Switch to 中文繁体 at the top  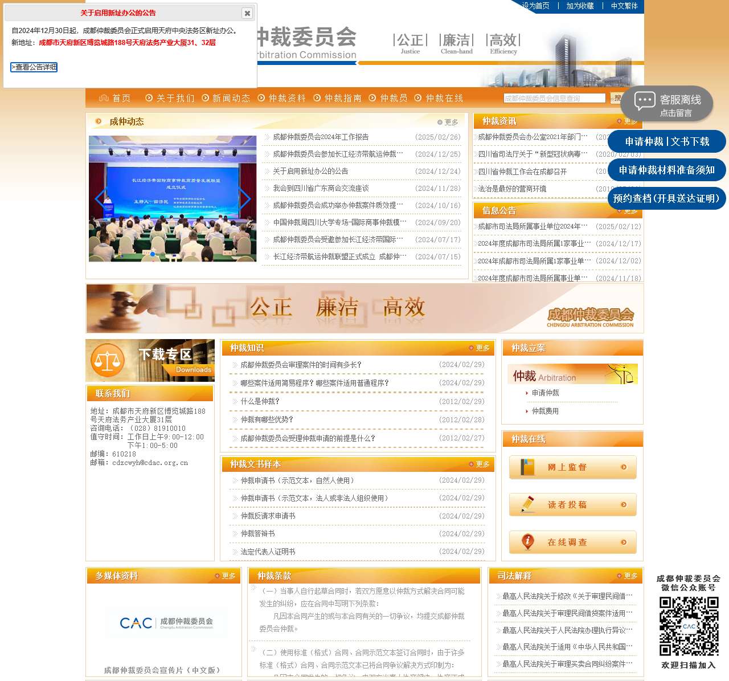click(624, 6)
